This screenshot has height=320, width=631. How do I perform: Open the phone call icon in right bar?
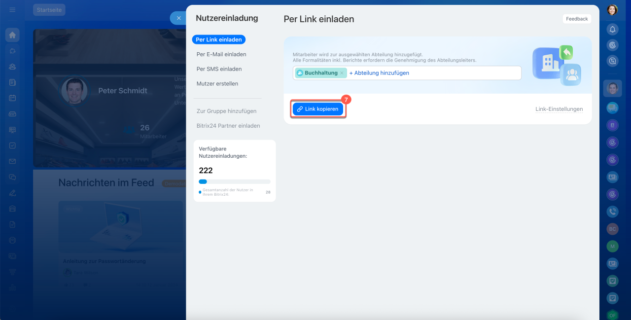(612, 212)
